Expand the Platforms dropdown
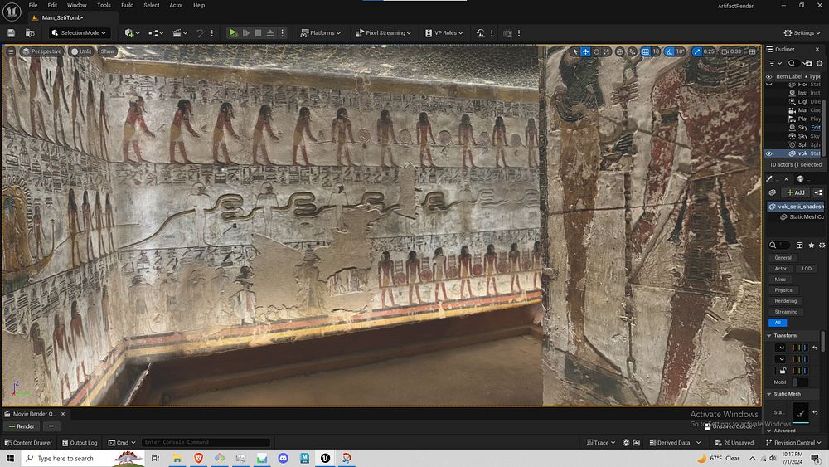The height and width of the screenshot is (467, 829). pos(321,32)
